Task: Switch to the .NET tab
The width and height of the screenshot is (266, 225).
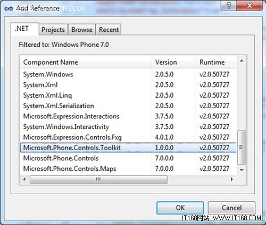Action: (x=24, y=29)
